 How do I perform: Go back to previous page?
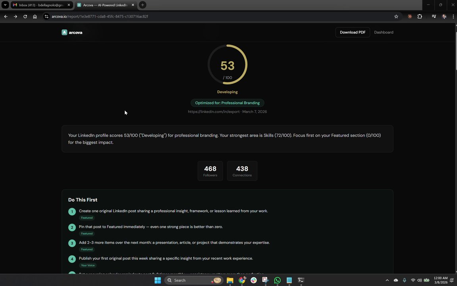[6, 17]
